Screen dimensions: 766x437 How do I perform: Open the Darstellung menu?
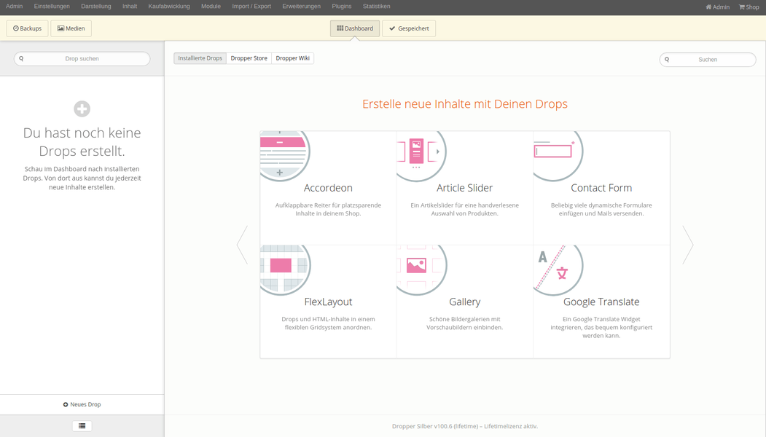pyautogui.click(x=96, y=7)
